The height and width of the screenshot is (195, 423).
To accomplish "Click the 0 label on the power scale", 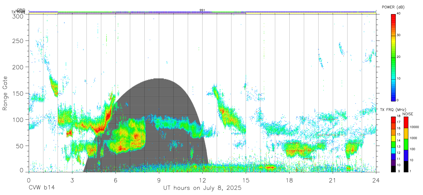I will coord(398,100).
